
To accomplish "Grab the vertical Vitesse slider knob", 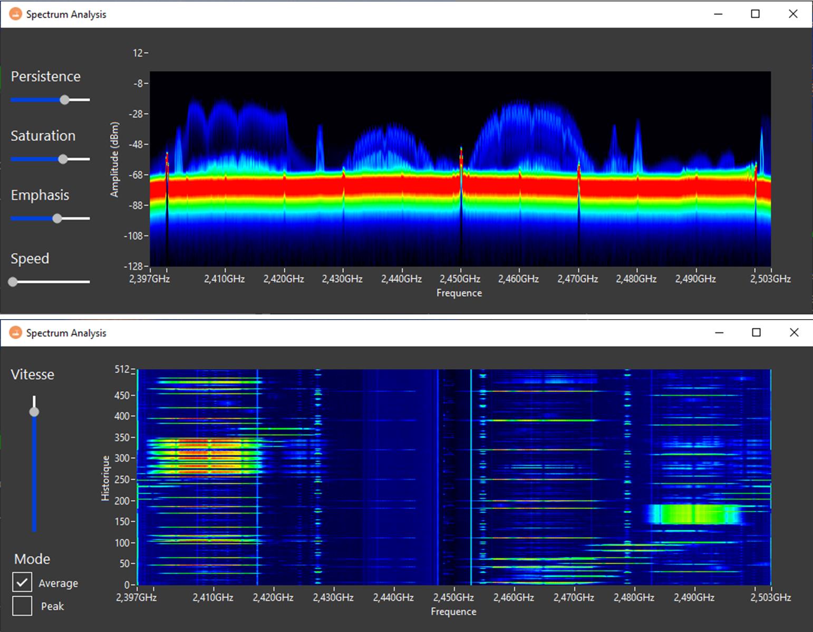I will pyautogui.click(x=34, y=411).
